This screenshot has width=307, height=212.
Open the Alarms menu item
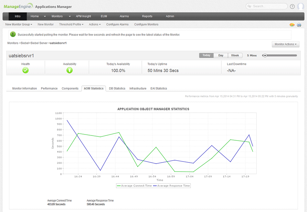[x=124, y=16]
